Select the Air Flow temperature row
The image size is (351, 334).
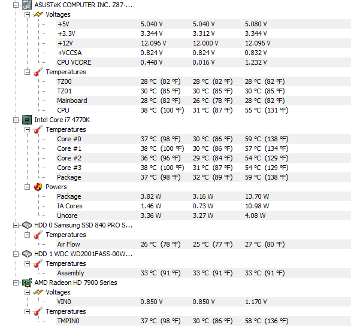tap(204, 244)
